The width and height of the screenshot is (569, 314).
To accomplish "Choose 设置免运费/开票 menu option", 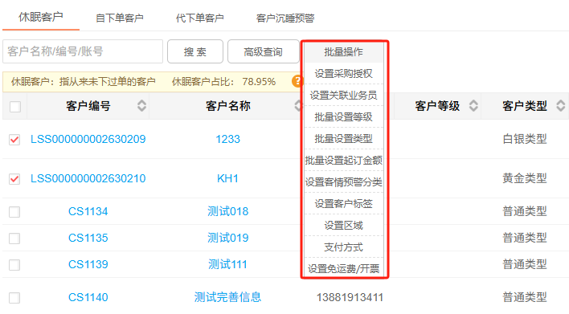I will pyautogui.click(x=344, y=269).
